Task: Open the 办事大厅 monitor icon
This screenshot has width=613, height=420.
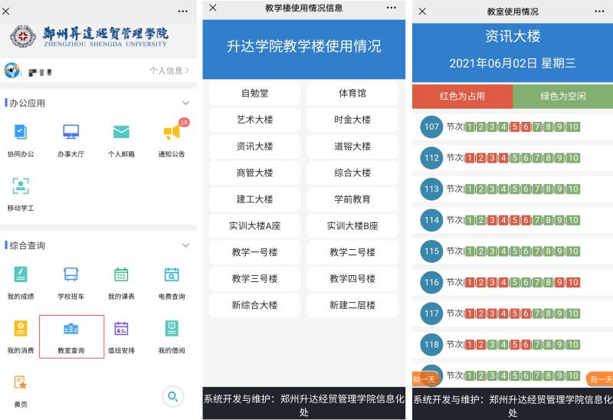Action: click(70, 132)
